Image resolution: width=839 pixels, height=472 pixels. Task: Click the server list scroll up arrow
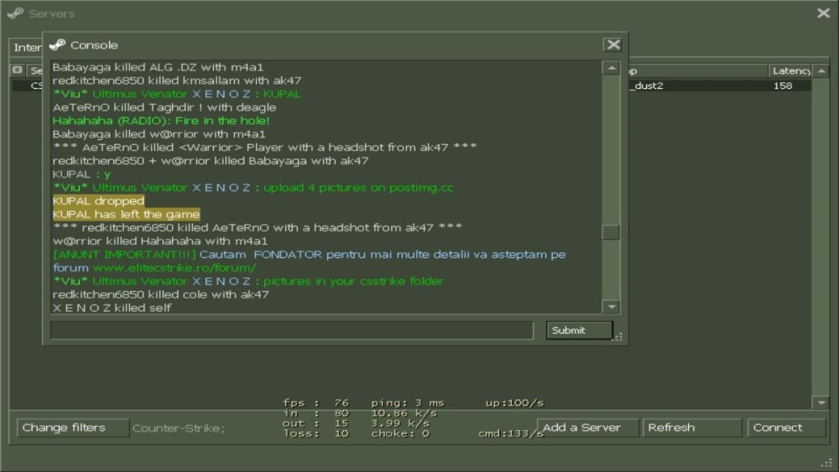click(x=821, y=70)
